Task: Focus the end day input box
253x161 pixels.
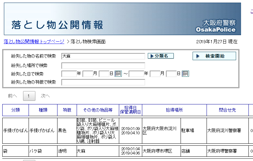Action: (171, 74)
